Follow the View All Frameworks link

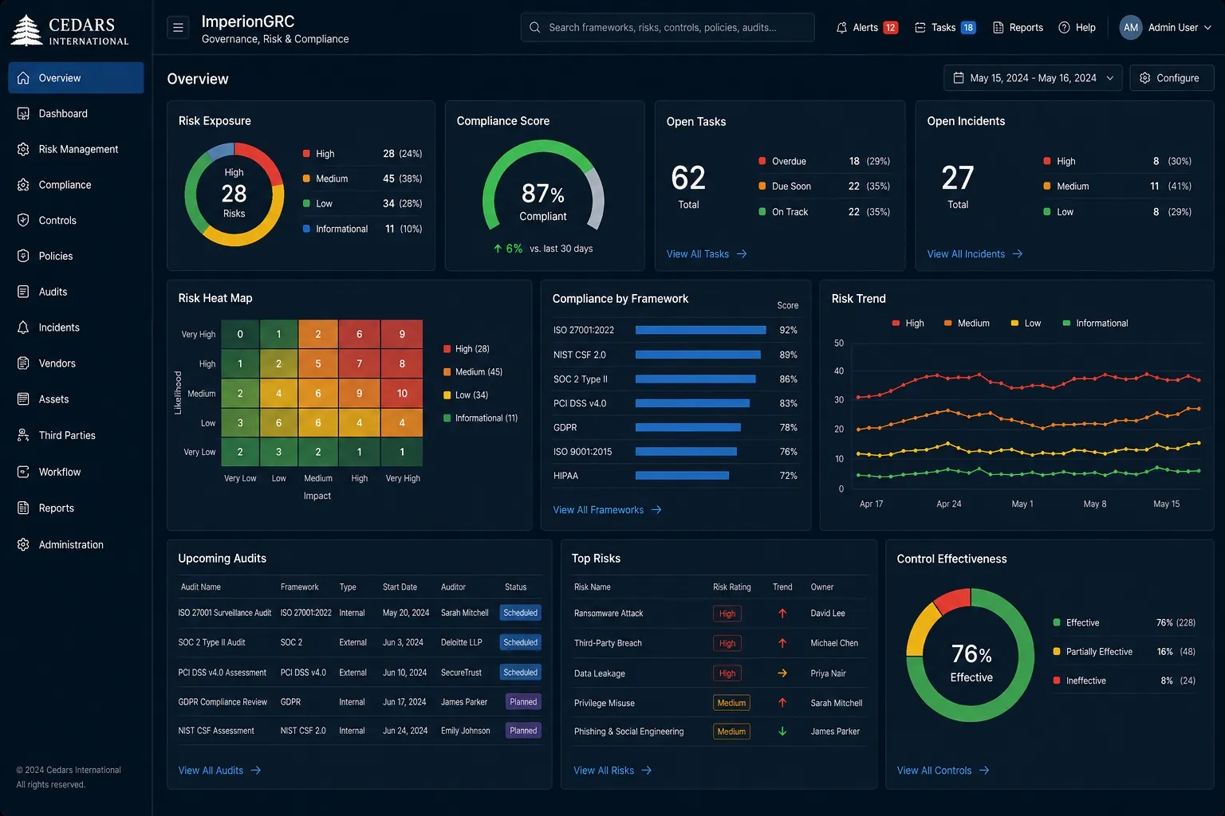[607, 510]
